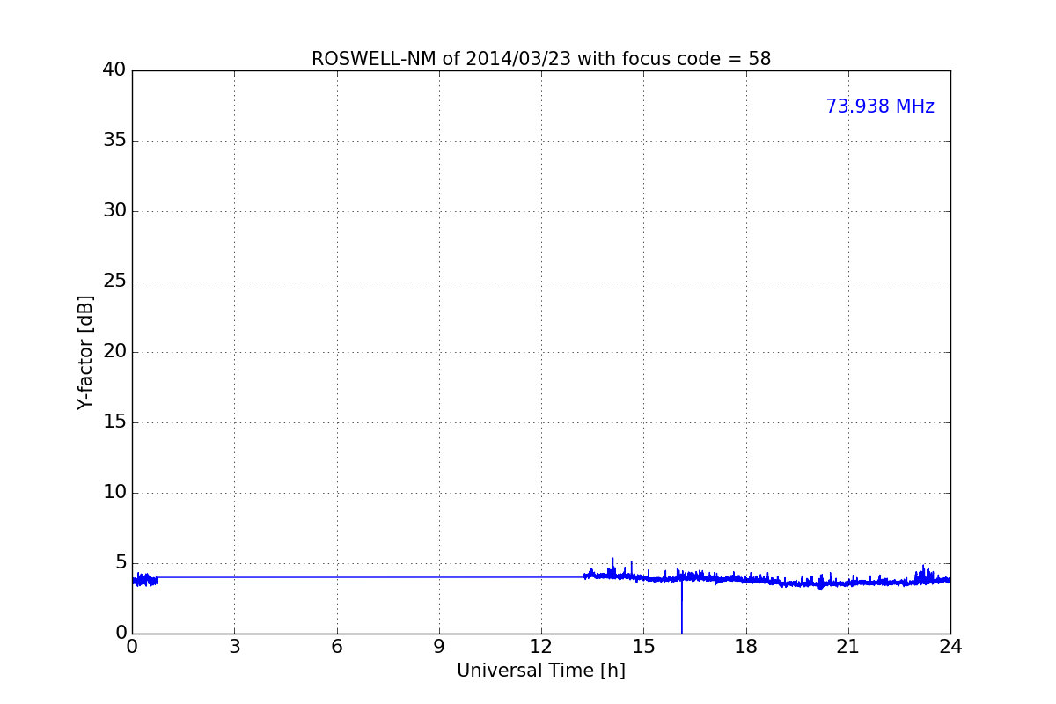Click the downward spike near 16 h

tap(681, 607)
